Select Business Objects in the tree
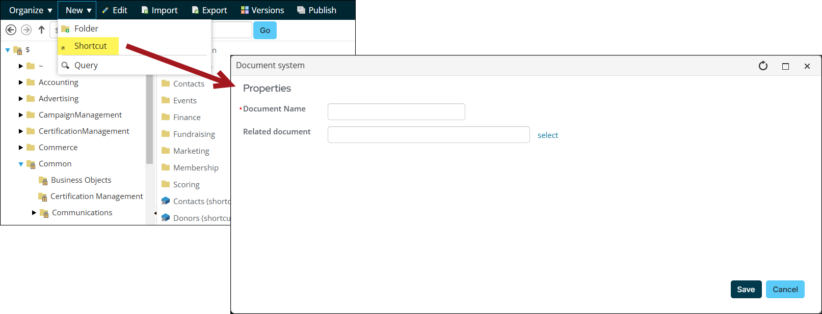 click(x=81, y=180)
